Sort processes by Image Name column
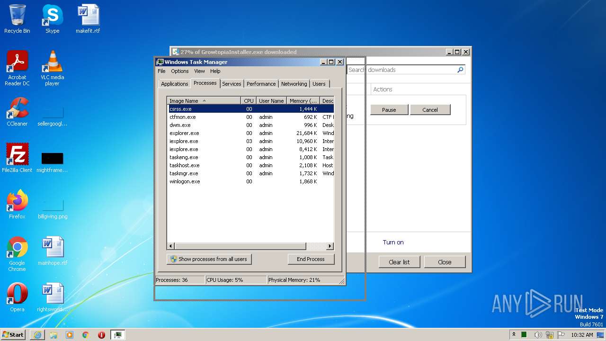 (x=204, y=100)
